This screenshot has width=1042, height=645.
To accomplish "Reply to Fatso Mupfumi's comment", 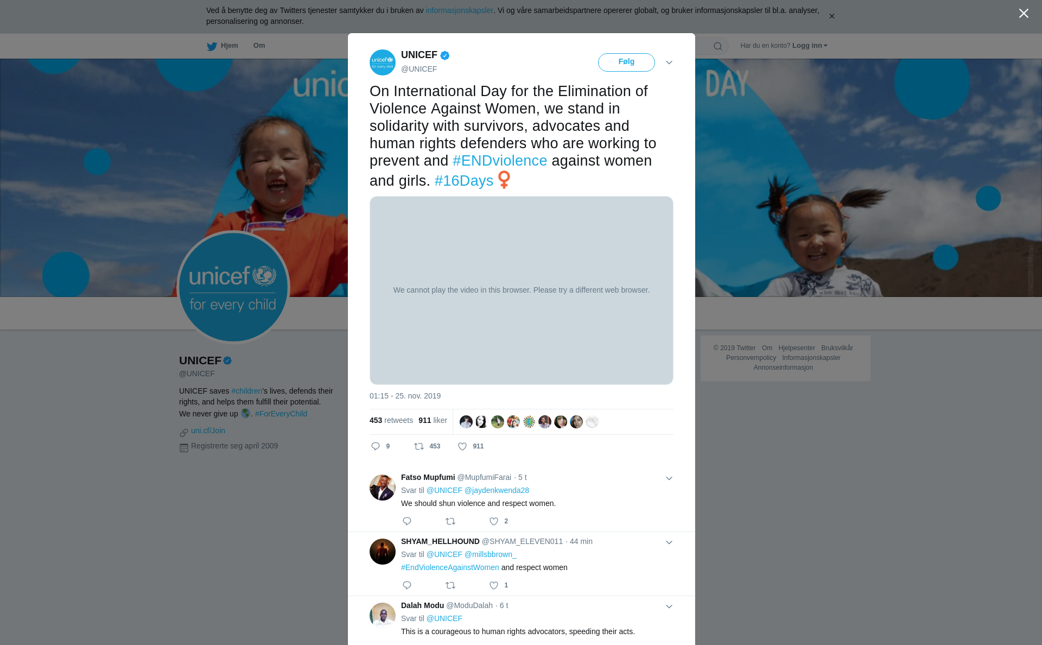I will [x=407, y=521].
